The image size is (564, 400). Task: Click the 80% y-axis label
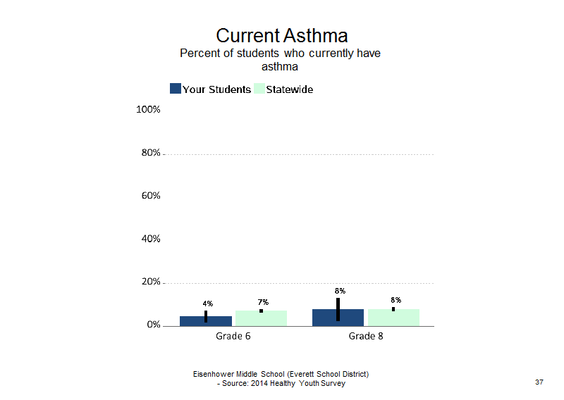(151, 153)
